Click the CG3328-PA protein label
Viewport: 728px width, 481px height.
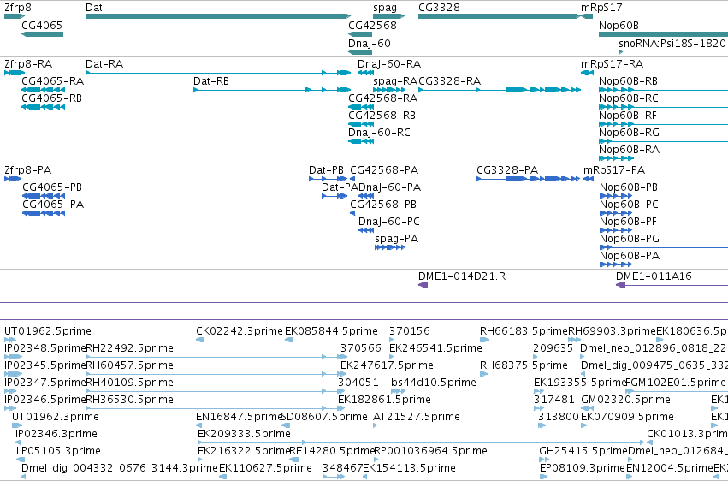[x=507, y=170]
